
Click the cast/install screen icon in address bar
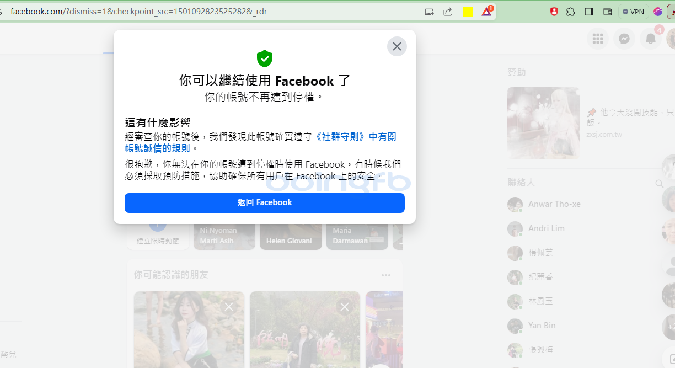pos(430,12)
